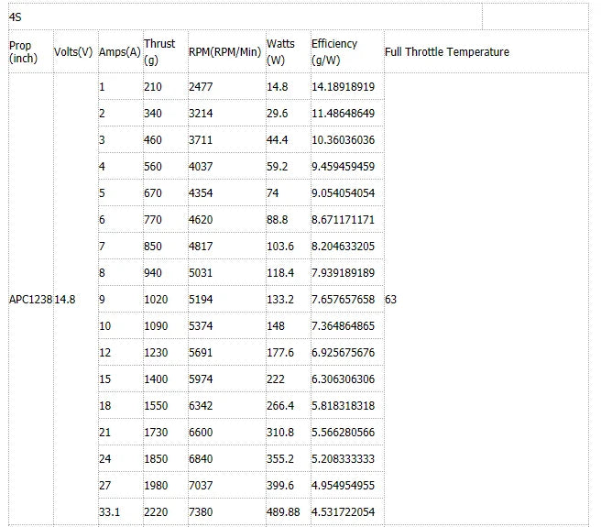The image size is (601, 527).
Task: Click watts value 59.2
Action: coord(277,167)
